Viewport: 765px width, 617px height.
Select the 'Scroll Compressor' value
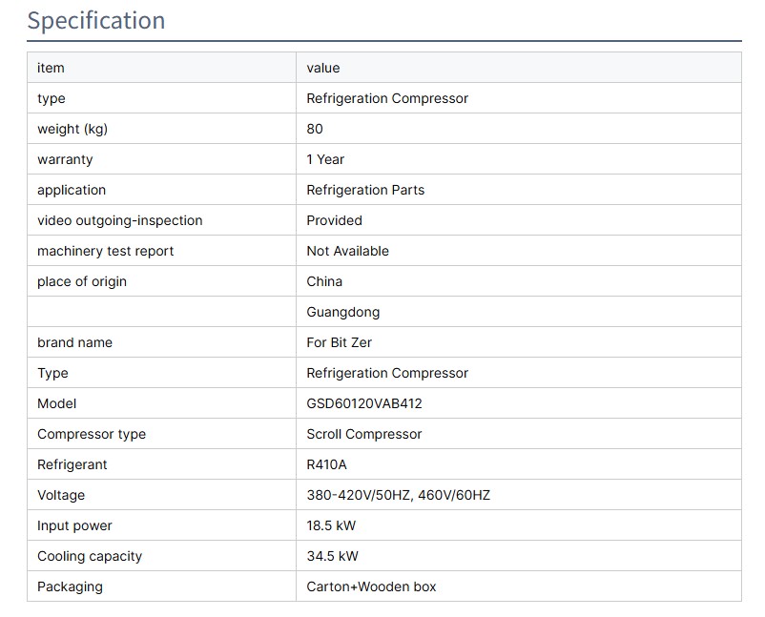pyautogui.click(x=364, y=434)
